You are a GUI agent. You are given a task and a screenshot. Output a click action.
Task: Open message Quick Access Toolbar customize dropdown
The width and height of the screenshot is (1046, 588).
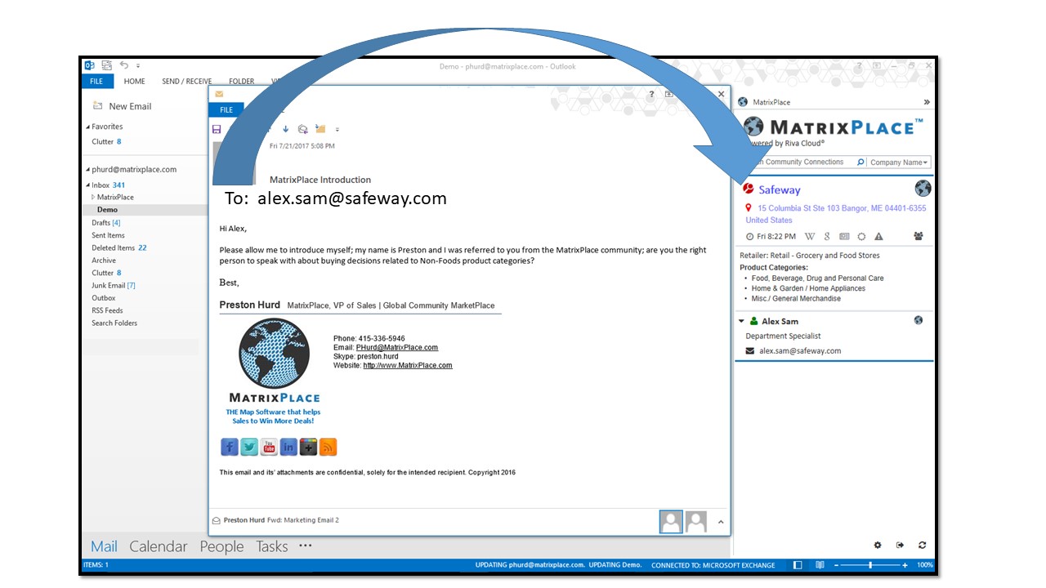pyautogui.click(x=337, y=129)
